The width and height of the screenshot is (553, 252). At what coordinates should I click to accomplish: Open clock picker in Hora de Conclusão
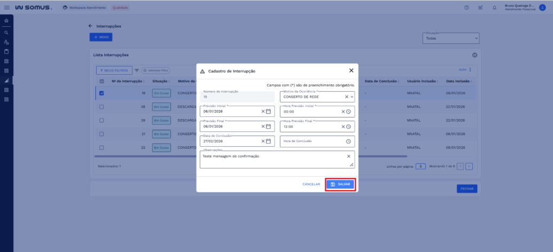pos(348,141)
